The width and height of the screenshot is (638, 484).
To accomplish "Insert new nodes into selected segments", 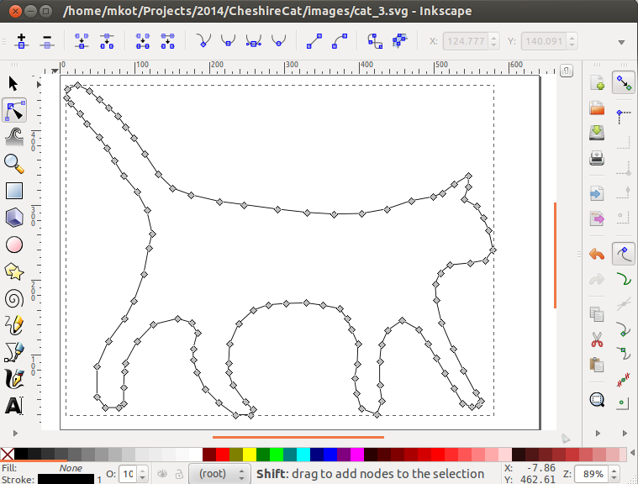I will point(22,41).
